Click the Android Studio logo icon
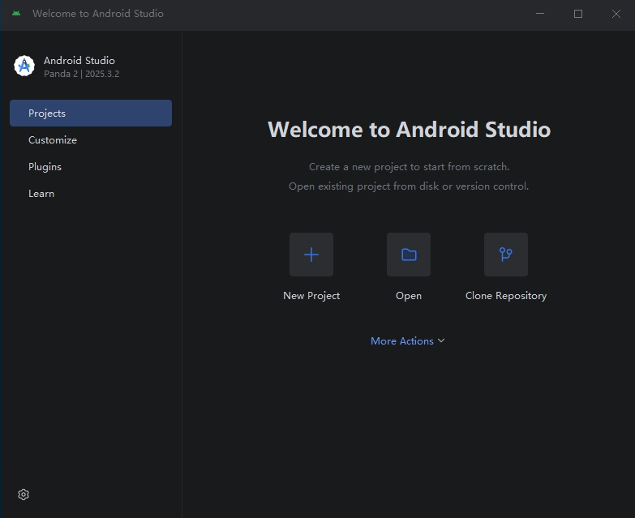The width and height of the screenshot is (635, 518). (x=24, y=66)
